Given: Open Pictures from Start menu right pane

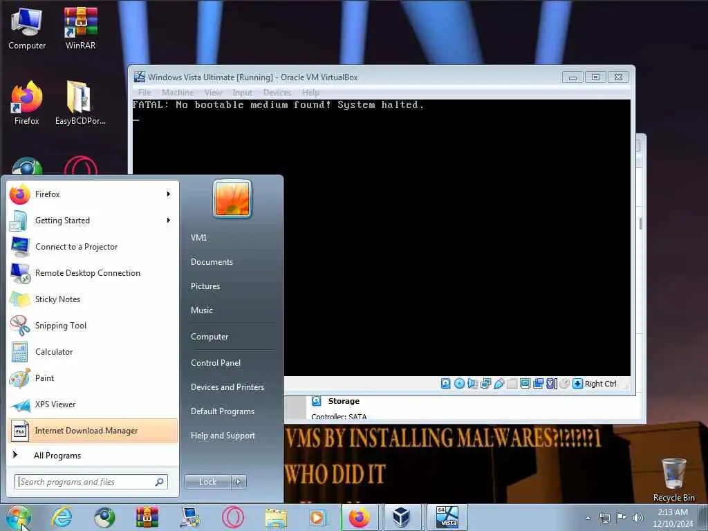Looking at the screenshot, I should click(x=205, y=286).
